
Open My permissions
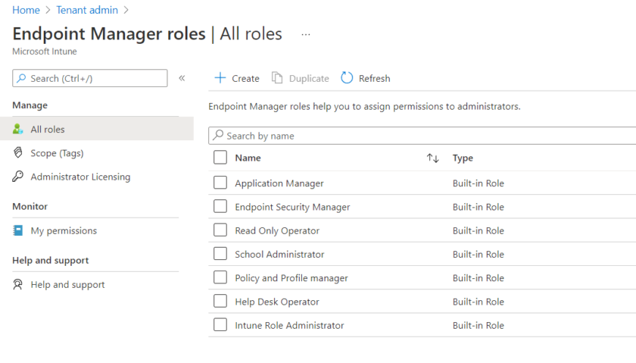click(x=64, y=230)
